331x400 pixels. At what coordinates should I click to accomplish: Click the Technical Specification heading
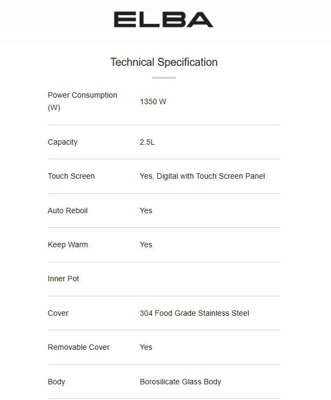point(164,62)
